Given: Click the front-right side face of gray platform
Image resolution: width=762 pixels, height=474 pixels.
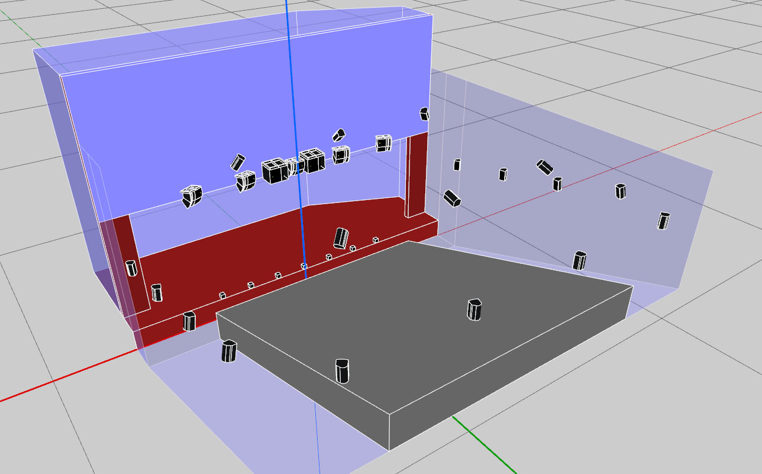Looking at the screenshot, I should (509, 367).
